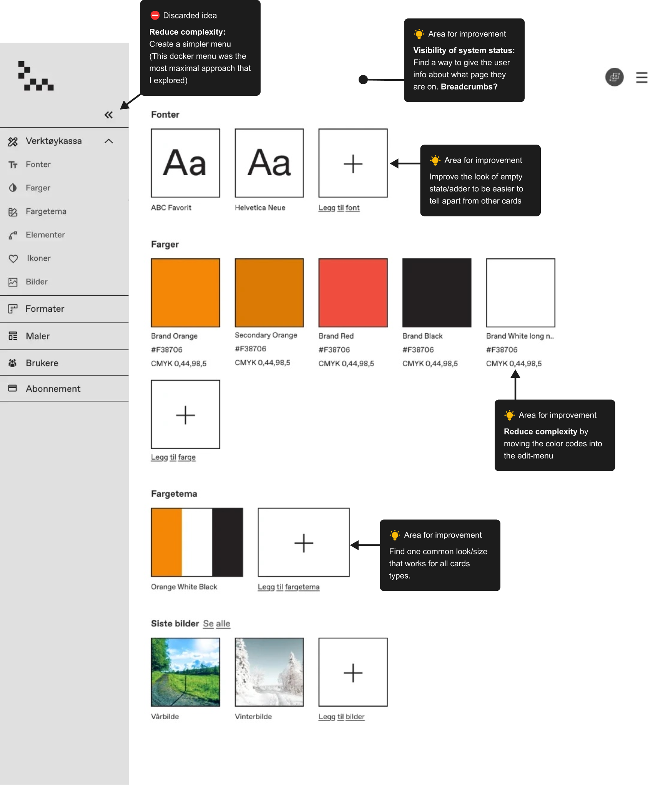
Task: Click the Legg til font link
Action: click(x=339, y=208)
